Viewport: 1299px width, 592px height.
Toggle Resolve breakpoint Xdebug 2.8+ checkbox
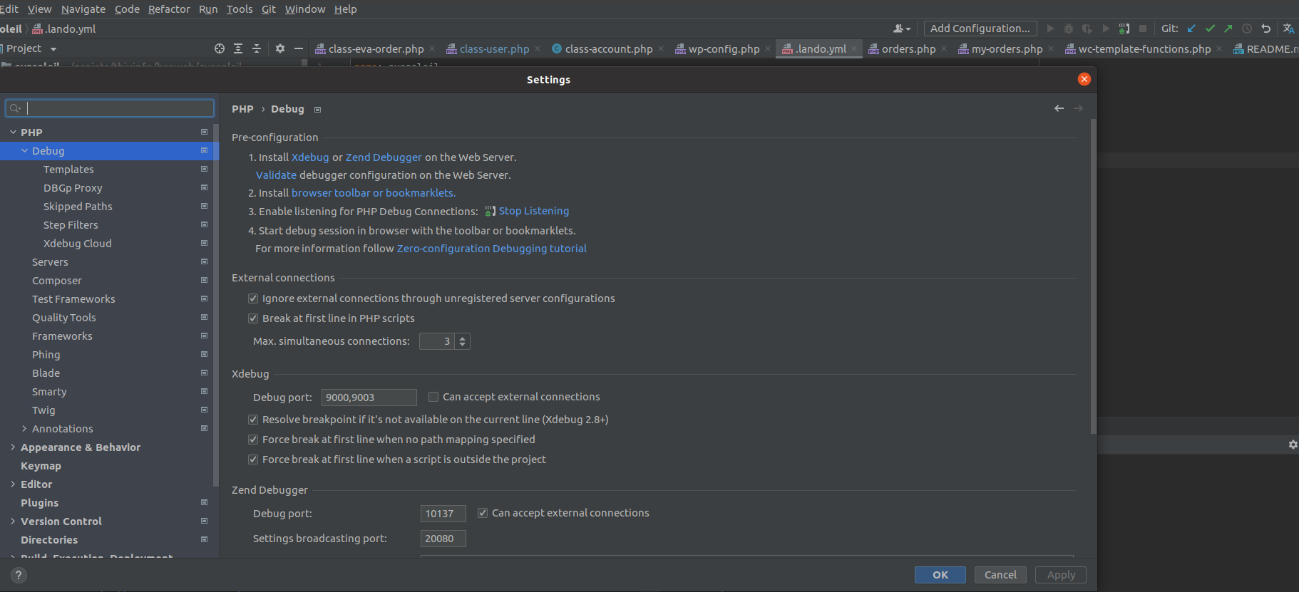[x=253, y=420]
